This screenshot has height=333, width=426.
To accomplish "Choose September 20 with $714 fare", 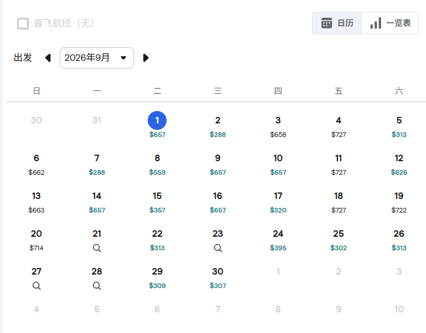I will tap(37, 239).
